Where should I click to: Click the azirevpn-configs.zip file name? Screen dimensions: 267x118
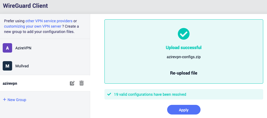(184, 57)
